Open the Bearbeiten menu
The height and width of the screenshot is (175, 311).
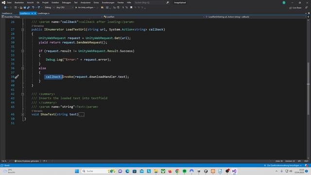19,2
